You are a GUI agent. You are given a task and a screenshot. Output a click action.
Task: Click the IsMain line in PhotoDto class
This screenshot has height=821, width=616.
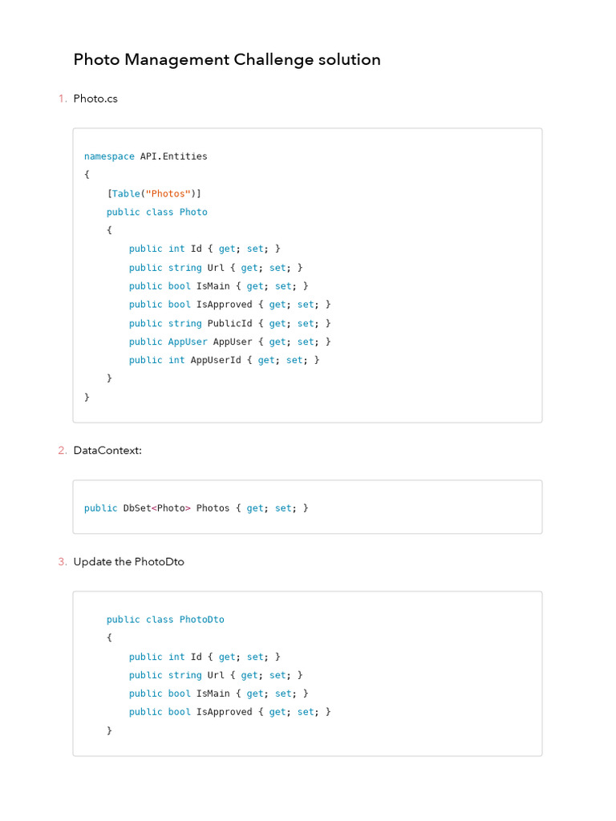point(218,694)
